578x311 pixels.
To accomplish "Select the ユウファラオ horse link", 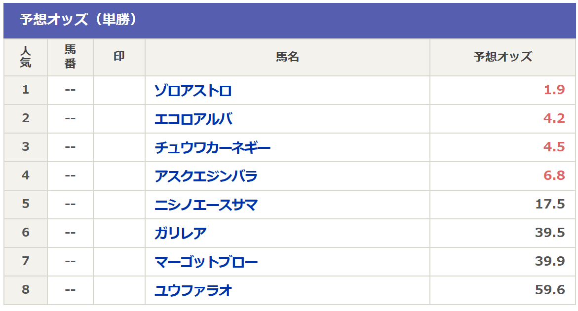I will point(193,291).
